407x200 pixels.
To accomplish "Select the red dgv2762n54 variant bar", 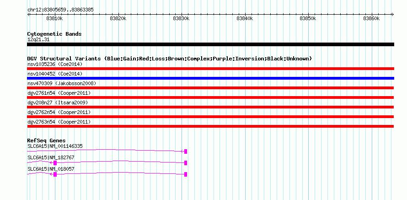I will pyautogui.click(x=210, y=117).
